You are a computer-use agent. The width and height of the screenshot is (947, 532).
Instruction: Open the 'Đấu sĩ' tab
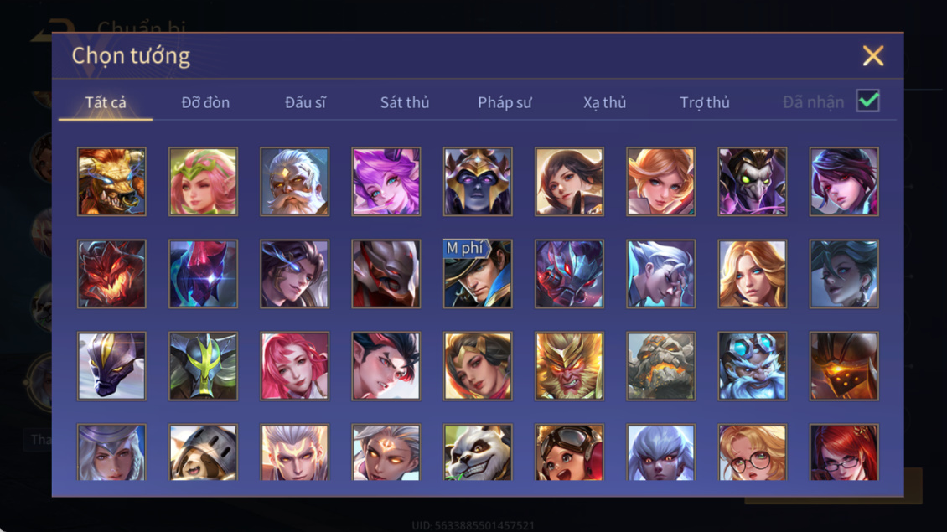point(305,102)
